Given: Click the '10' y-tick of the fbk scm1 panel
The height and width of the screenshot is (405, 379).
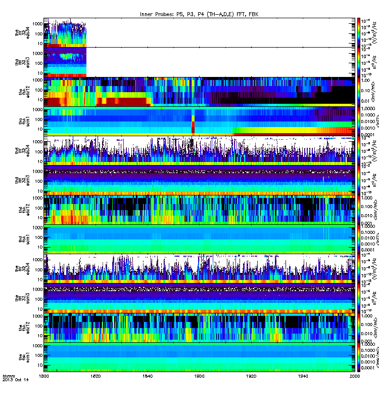Looking at the screenshot, I should 40,365.
